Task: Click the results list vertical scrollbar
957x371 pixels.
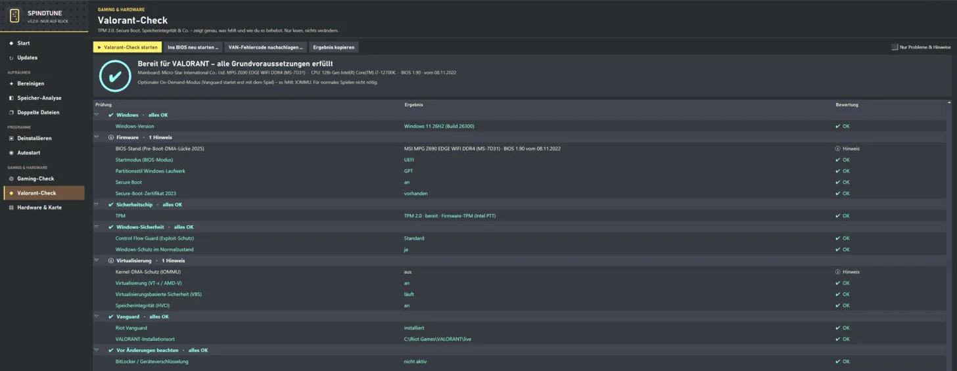Action: pyautogui.click(x=950, y=236)
